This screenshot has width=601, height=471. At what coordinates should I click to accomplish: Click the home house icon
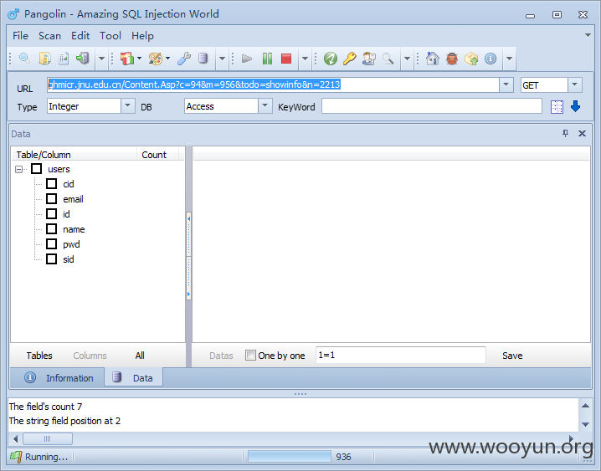[433, 59]
